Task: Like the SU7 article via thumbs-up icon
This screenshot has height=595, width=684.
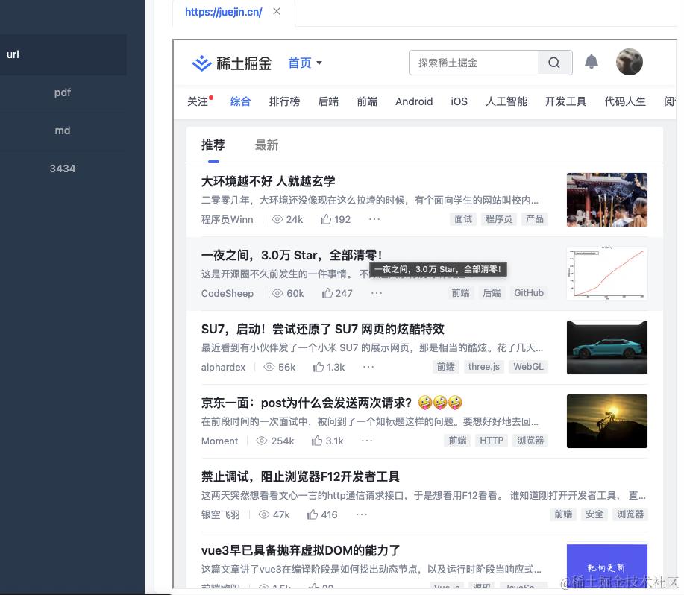Action: [x=319, y=367]
